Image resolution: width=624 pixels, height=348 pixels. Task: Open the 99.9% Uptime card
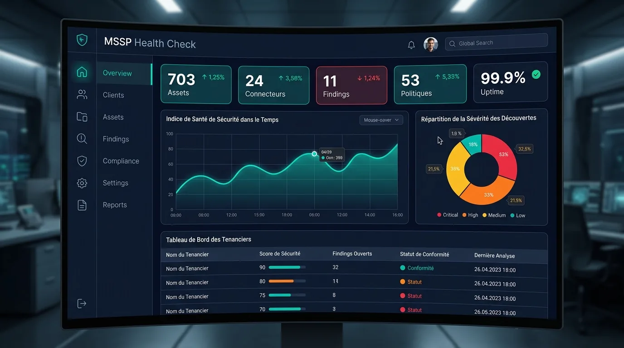(511, 82)
